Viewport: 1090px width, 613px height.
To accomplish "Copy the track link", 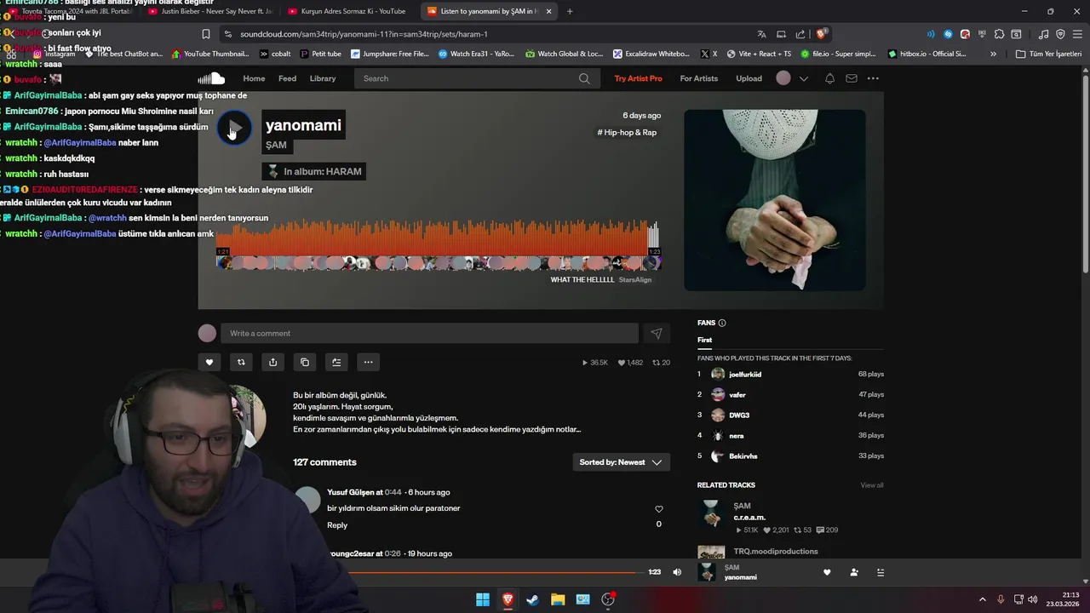I will 305,362.
